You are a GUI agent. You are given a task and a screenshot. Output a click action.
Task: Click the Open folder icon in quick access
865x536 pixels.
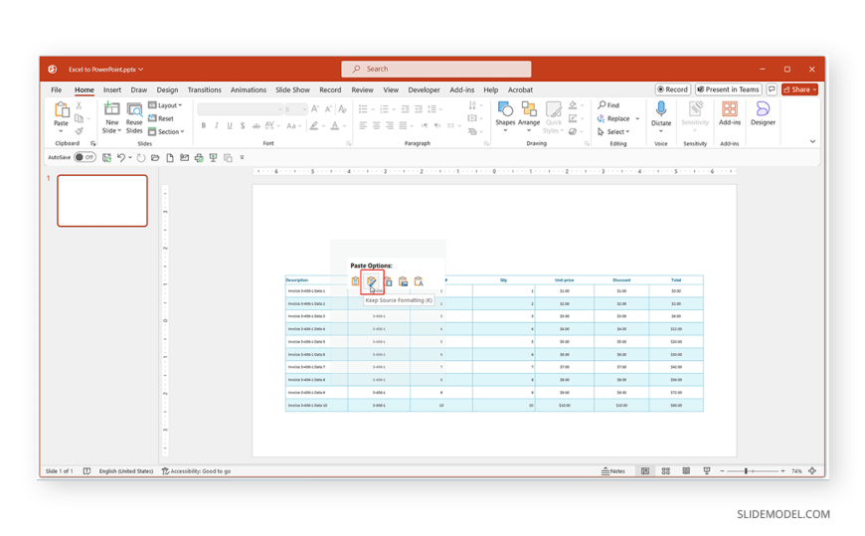point(155,158)
